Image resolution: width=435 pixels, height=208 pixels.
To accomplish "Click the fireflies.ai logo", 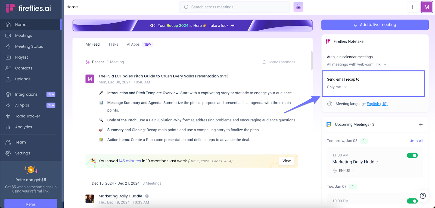I will (28, 8).
